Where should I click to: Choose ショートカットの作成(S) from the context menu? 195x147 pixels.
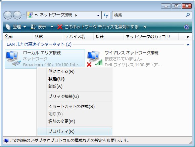(x=75, y=107)
